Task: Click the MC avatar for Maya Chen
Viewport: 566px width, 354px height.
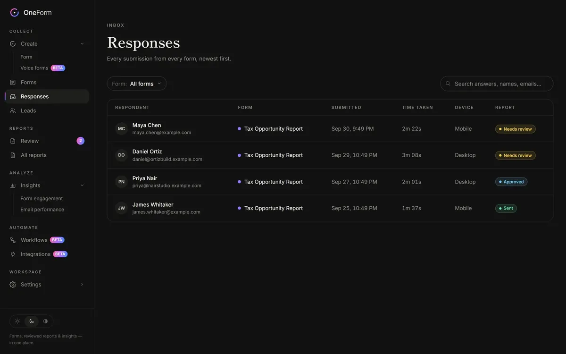Action: click(x=121, y=129)
